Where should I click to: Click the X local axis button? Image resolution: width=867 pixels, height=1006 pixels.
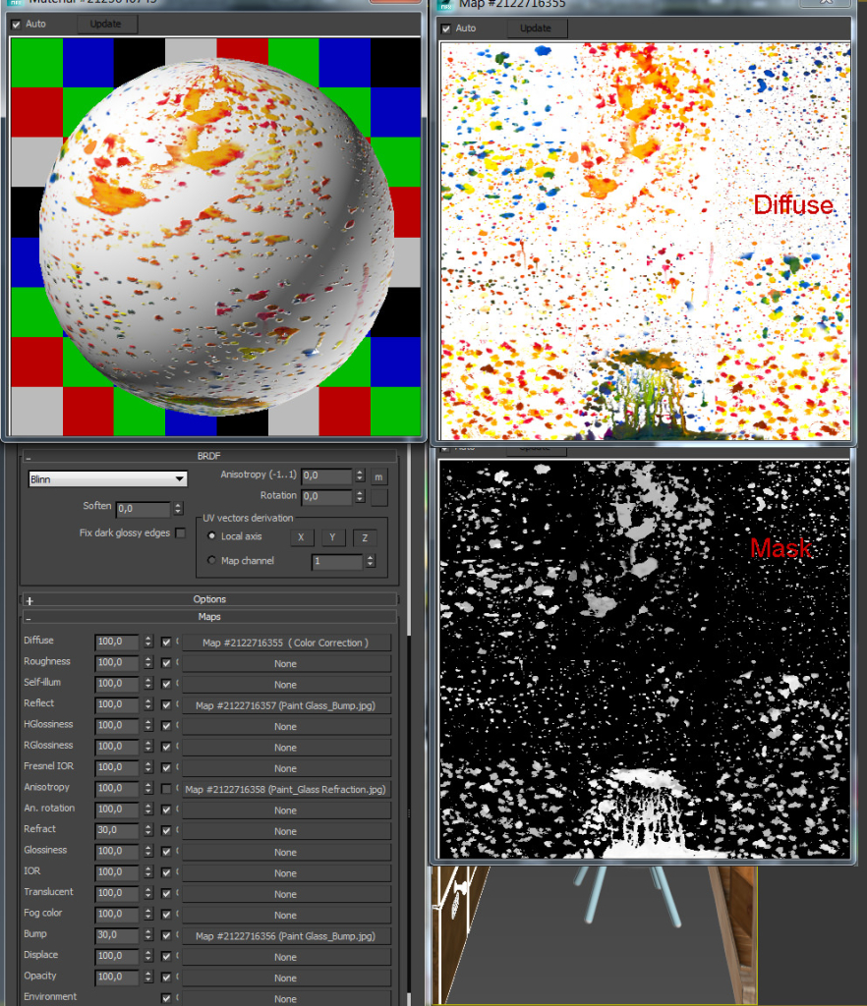[x=301, y=537]
